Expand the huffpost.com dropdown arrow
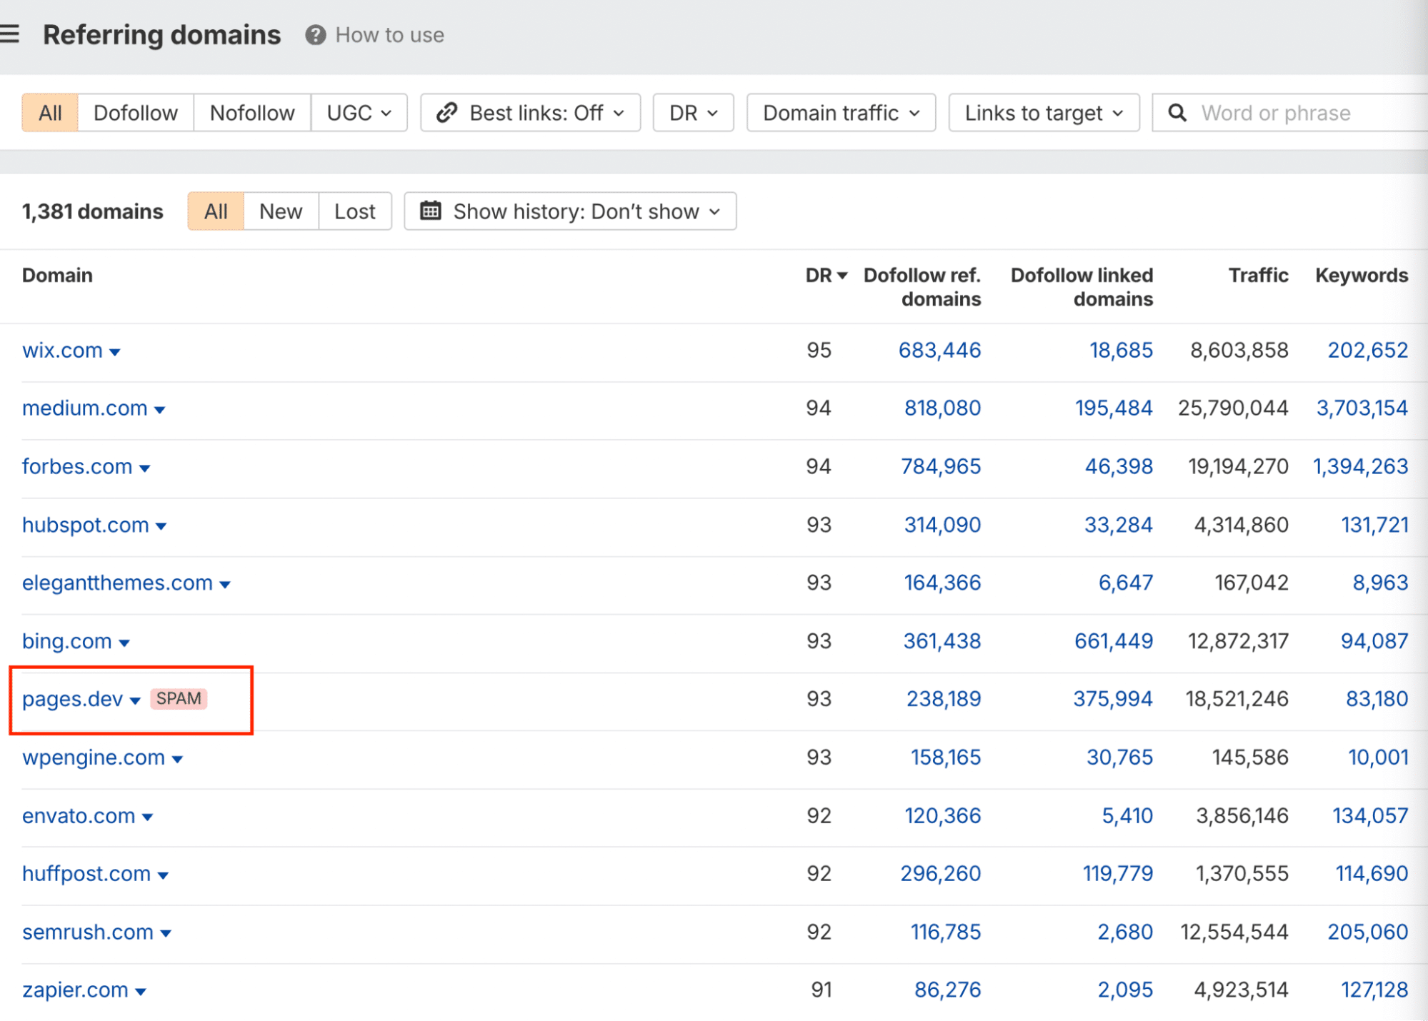The width and height of the screenshot is (1428, 1021). (163, 875)
